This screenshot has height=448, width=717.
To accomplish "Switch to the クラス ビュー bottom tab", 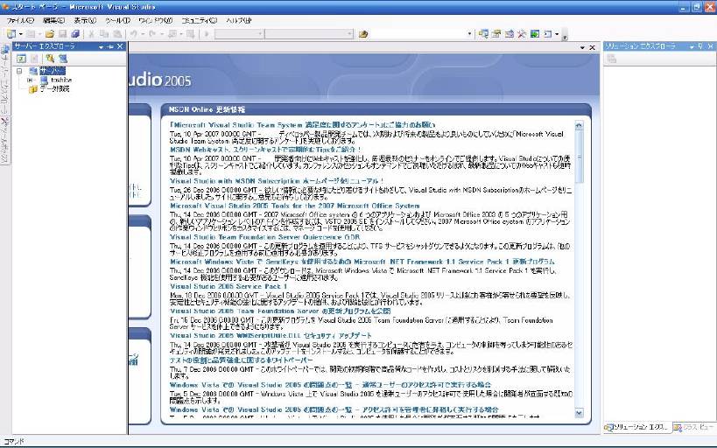I will coord(694,427).
